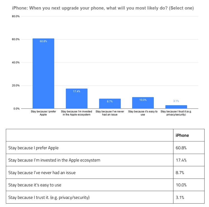Select the table row 'Stay because I prefer Apple'
209x207 pixels.
(34, 148)
